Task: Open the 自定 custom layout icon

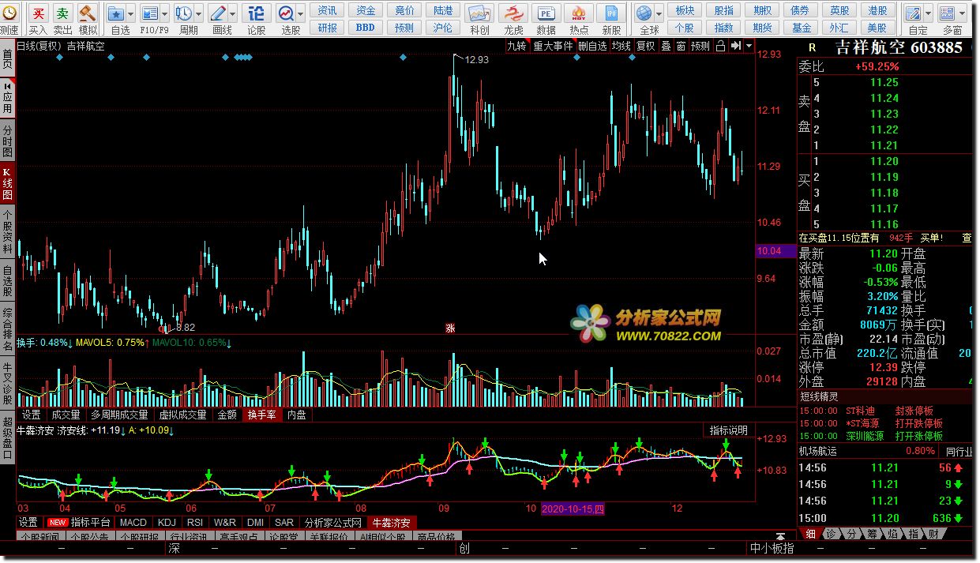Action: click(913, 13)
